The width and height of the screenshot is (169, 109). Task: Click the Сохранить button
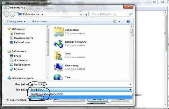[98, 99]
